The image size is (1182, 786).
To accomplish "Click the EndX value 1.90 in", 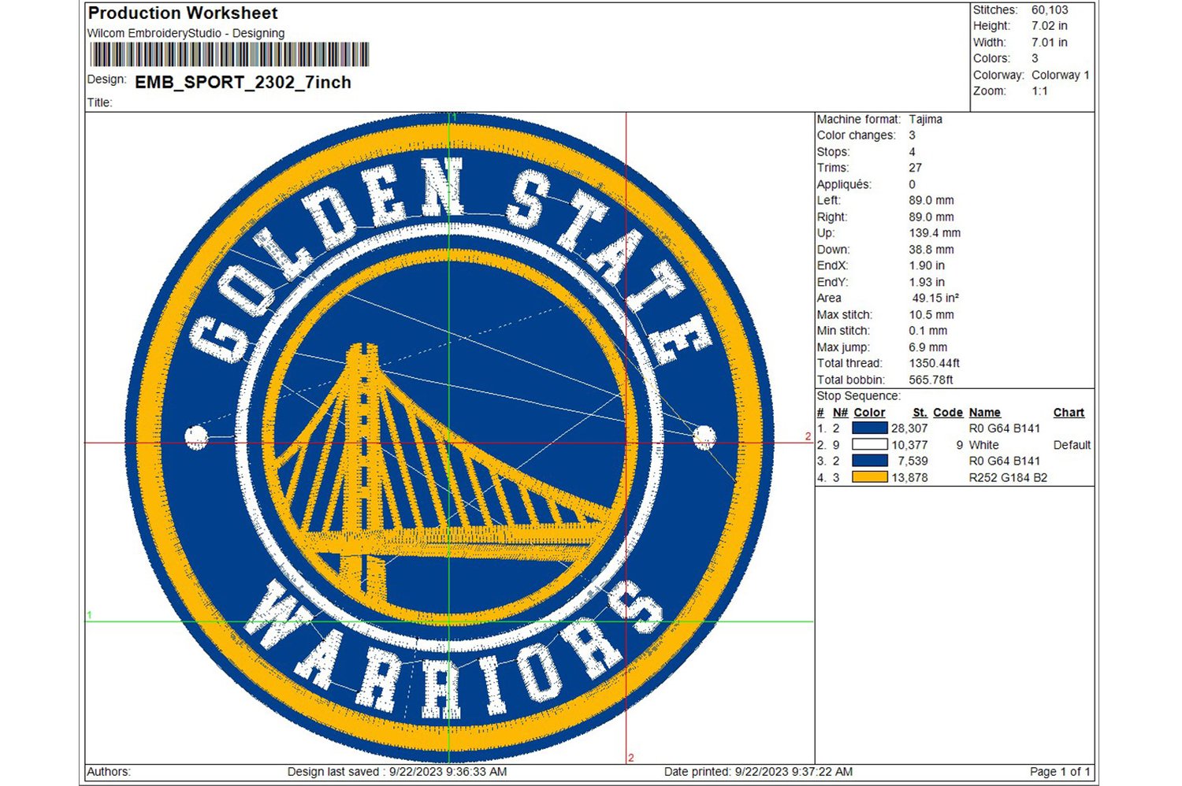I will point(927,266).
